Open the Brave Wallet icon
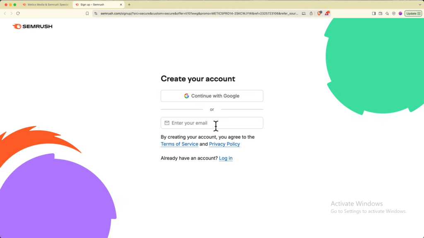The width and height of the screenshot is (424, 238). (x=381, y=13)
